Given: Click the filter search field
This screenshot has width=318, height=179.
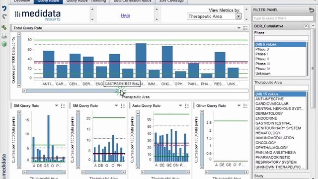Looking at the screenshot, I should pos(283,18).
